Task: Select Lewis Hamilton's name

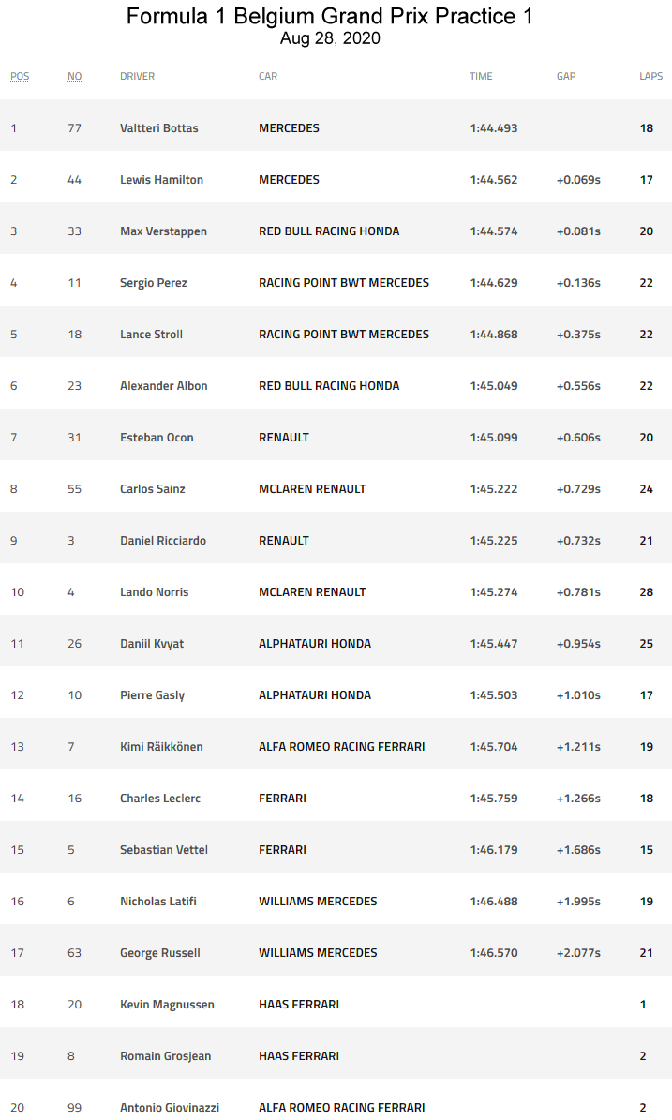Action: point(161,180)
